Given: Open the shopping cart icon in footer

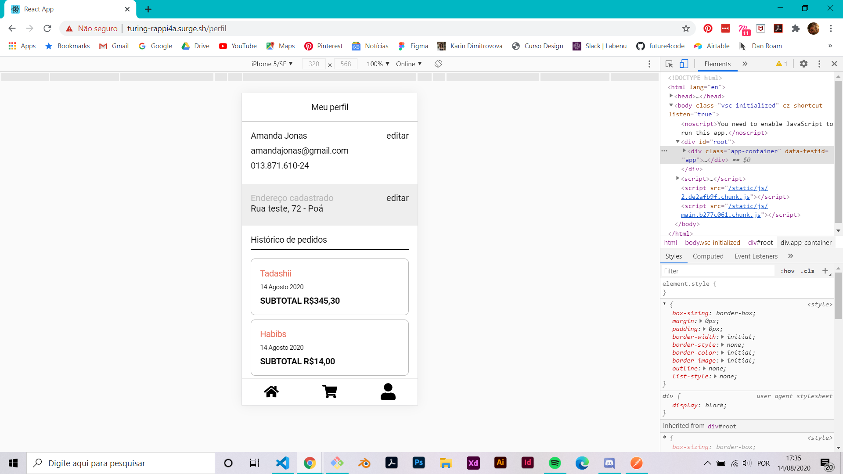Looking at the screenshot, I should (x=330, y=391).
